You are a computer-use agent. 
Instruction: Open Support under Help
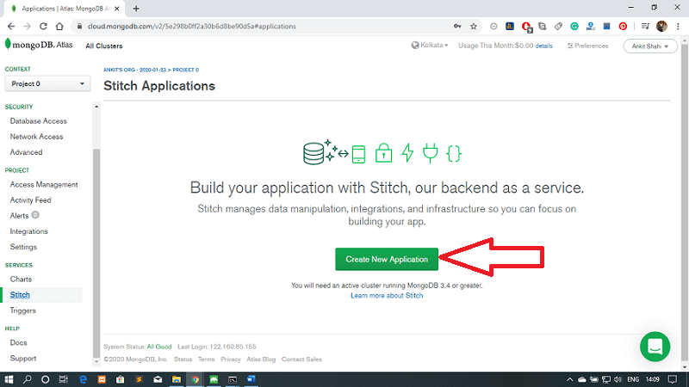(23, 359)
